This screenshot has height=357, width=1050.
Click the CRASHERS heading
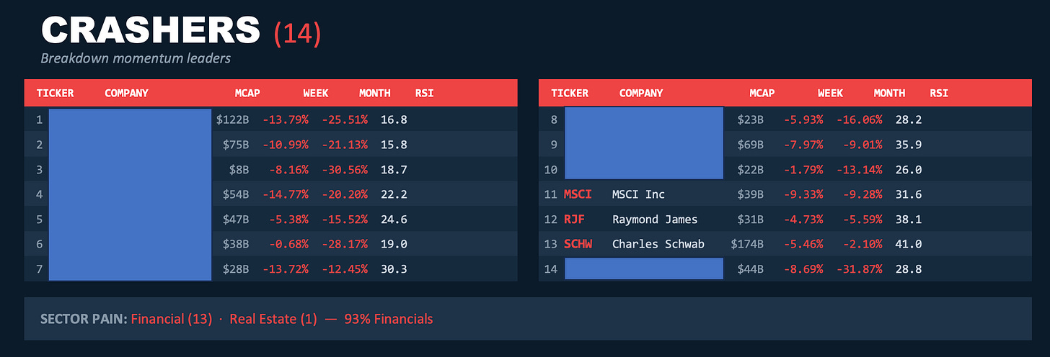point(150,30)
